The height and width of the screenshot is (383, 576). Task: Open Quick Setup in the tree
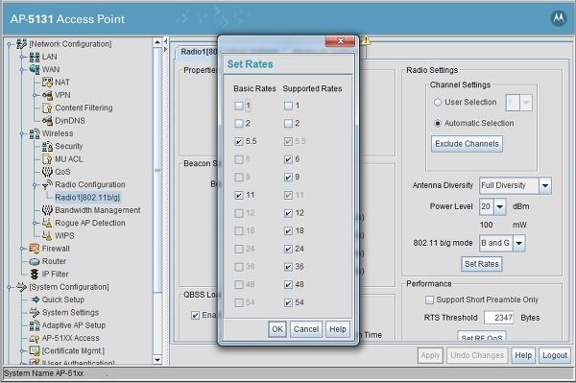(63, 299)
